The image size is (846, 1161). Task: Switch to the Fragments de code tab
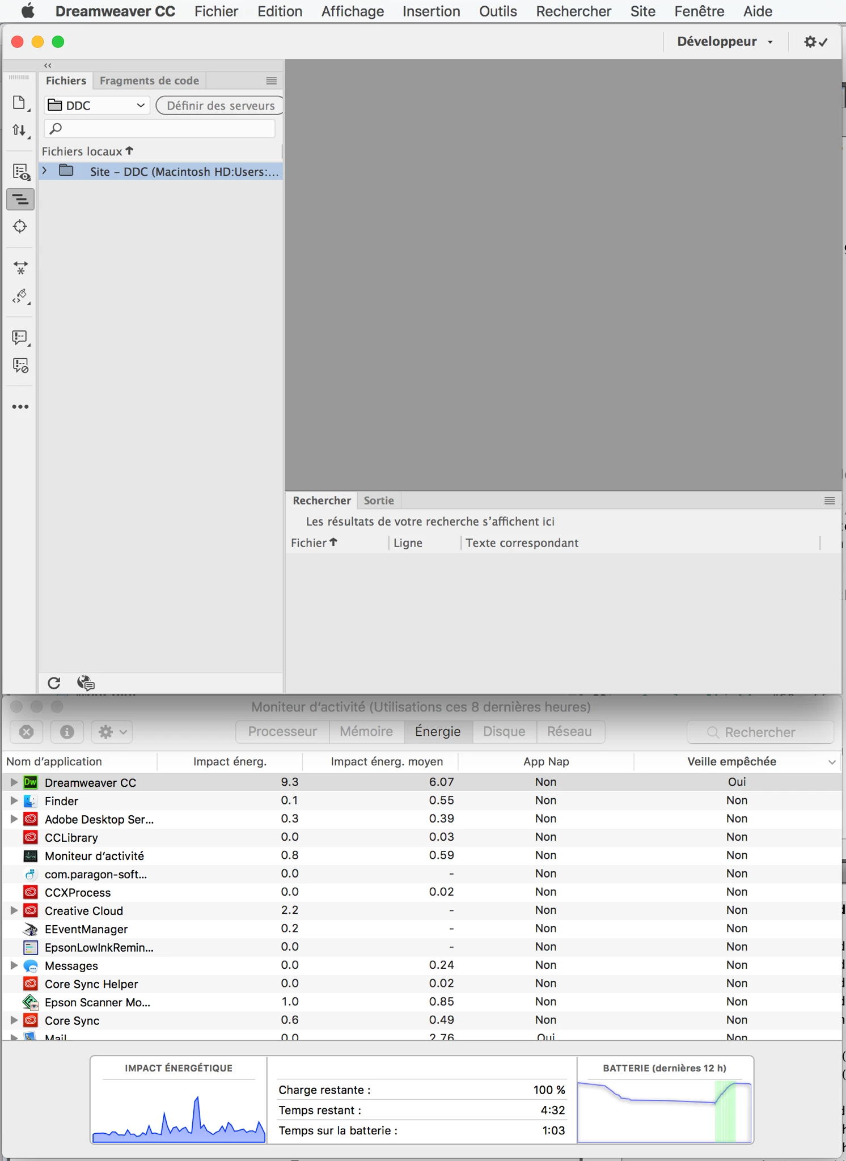pos(149,80)
